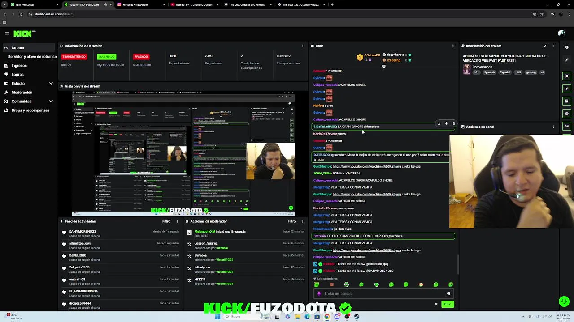The width and height of the screenshot is (574, 322).
Task: Click the gaming stream tag
Action: 531,72
